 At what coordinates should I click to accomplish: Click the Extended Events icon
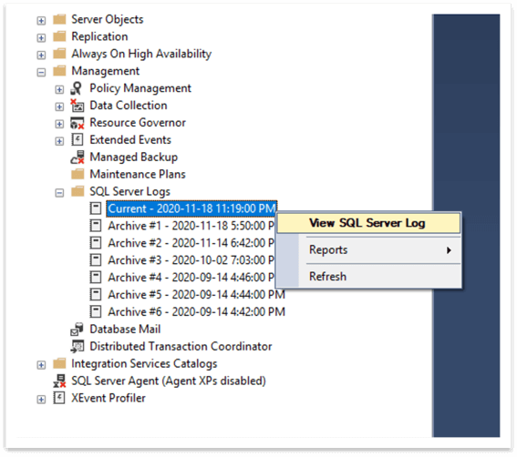78,139
